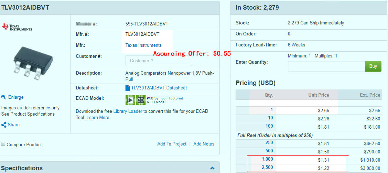This screenshot has width=388, height=173.
Task: Select quantity 2,500 price break
Action: (268, 167)
